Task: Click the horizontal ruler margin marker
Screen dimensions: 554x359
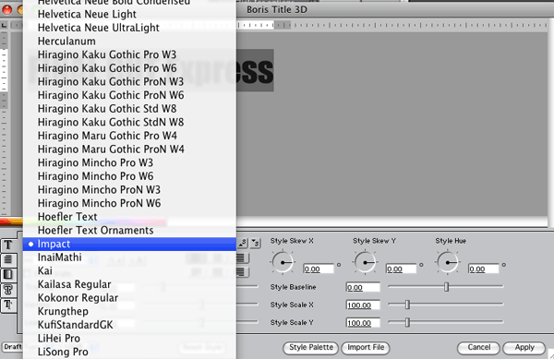Action: click(283, 25)
